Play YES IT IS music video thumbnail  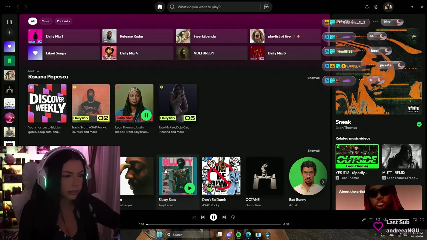click(357, 157)
